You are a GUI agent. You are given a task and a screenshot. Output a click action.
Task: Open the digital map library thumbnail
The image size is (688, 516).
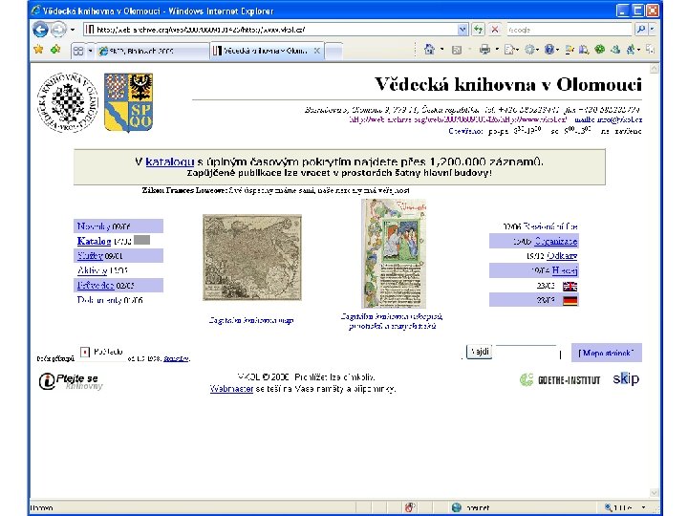[252, 258]
